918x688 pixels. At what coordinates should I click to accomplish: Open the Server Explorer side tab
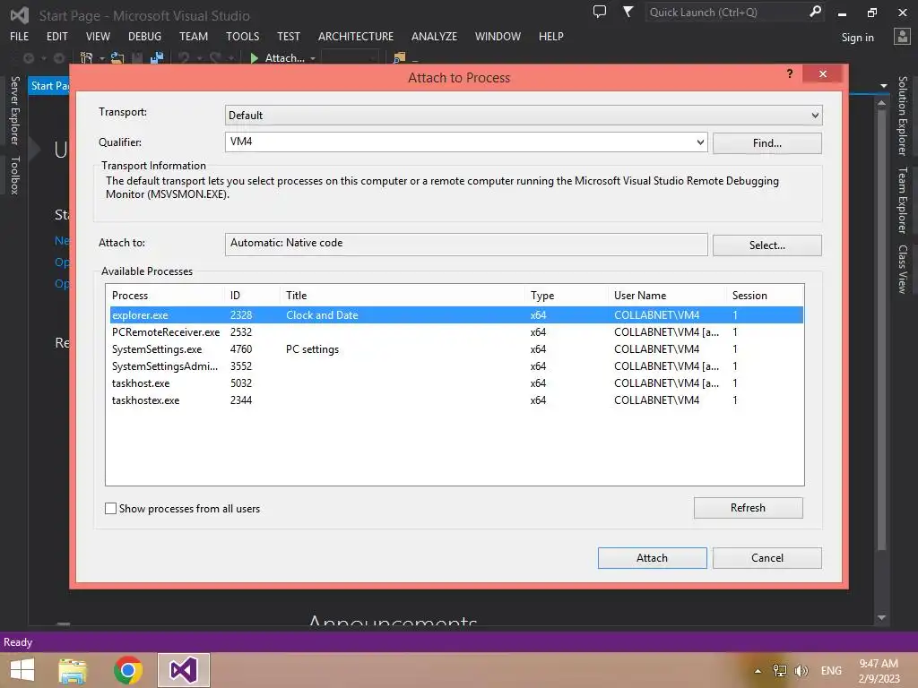[15, 110]
